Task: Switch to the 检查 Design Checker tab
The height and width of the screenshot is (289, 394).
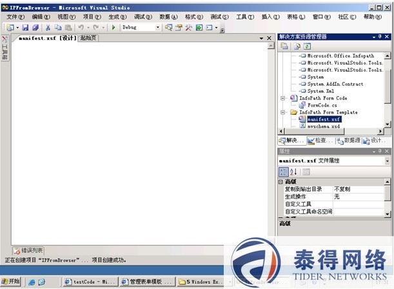Action: coord(320,140)
